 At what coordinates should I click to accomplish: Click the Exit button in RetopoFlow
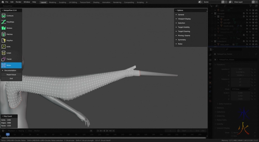click(11, 78)
